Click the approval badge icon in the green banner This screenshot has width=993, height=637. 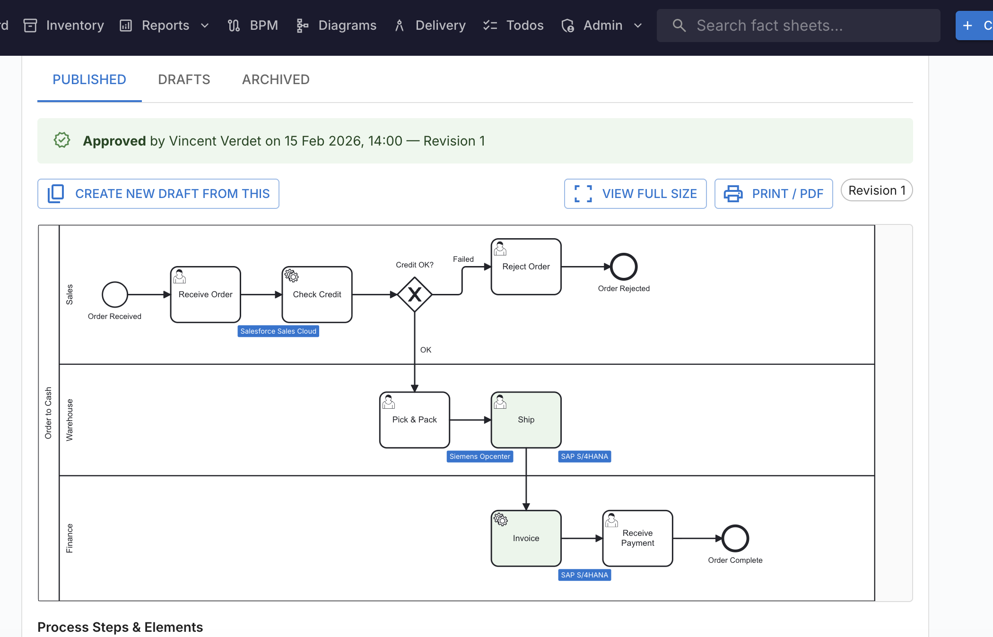[x=62, y=140]
